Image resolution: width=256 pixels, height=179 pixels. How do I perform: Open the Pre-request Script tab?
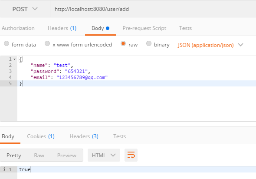click(144, 28)
